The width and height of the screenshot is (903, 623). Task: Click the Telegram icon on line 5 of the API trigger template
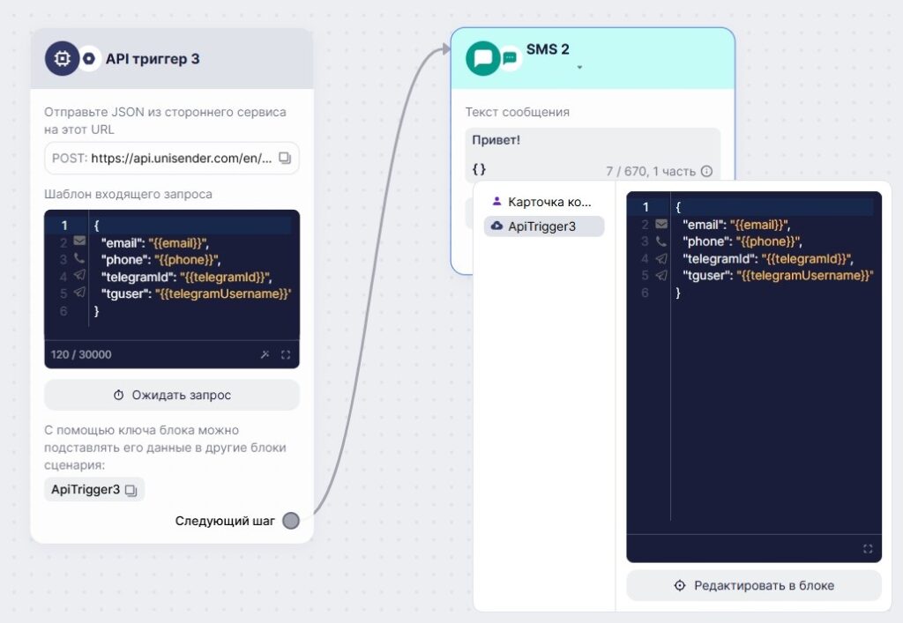point(79,293)
